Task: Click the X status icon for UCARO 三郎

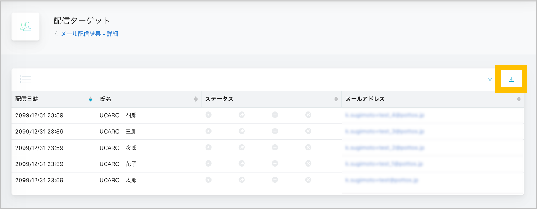Action: [x=308, y=131]
